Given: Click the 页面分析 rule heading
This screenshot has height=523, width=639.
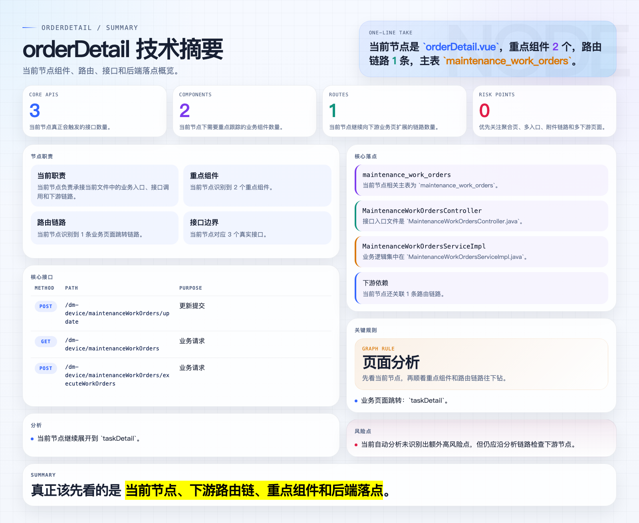Looking at the screenshot, I should pos(391,362).
